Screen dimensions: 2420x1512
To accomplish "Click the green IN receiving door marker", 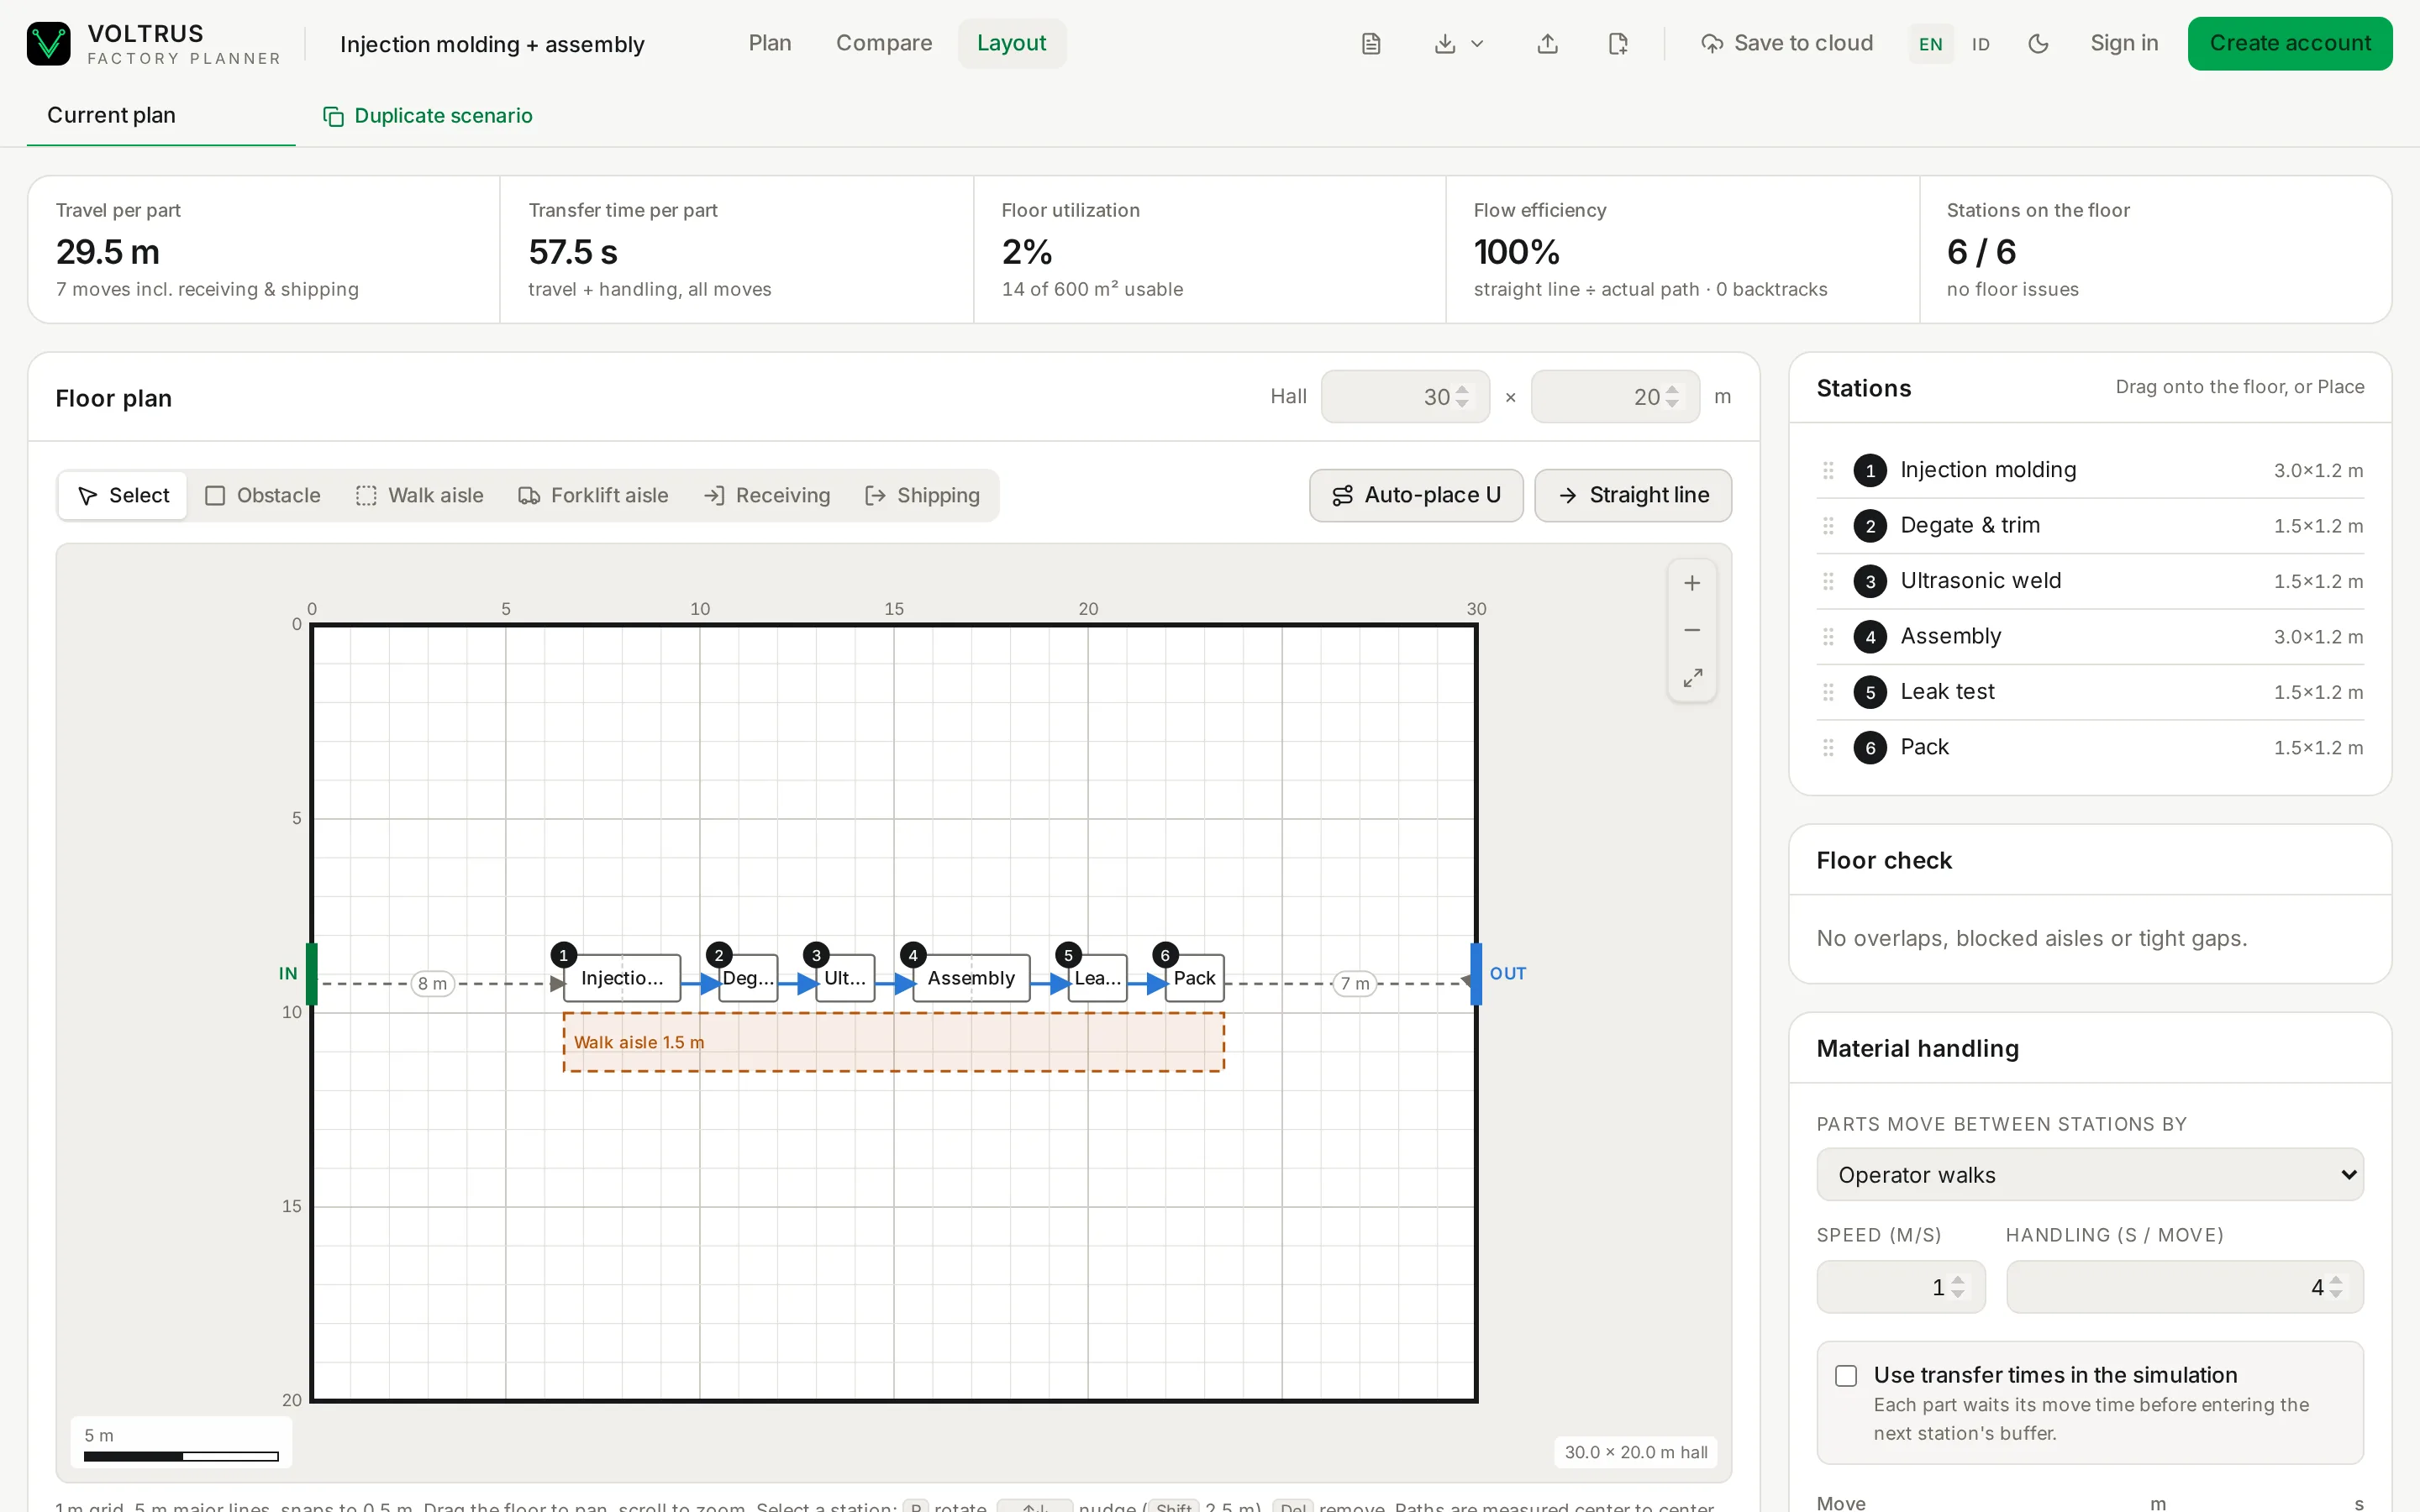I will (x=311, y=974).
